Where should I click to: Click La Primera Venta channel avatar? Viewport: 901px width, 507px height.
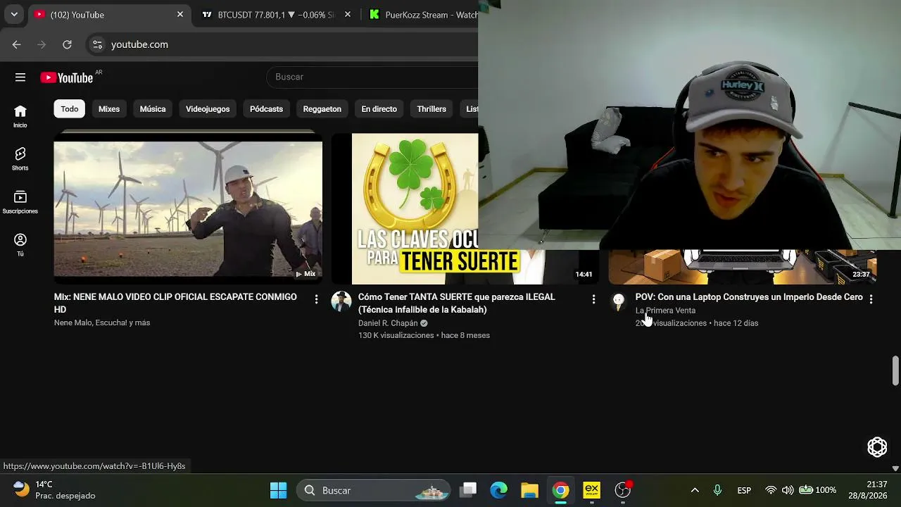618,301
